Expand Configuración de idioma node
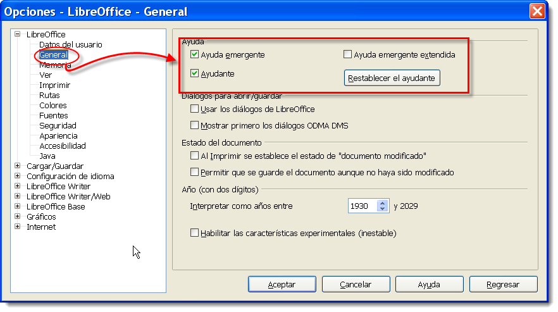This screenshot has height=312, width=558. [18, 175]
